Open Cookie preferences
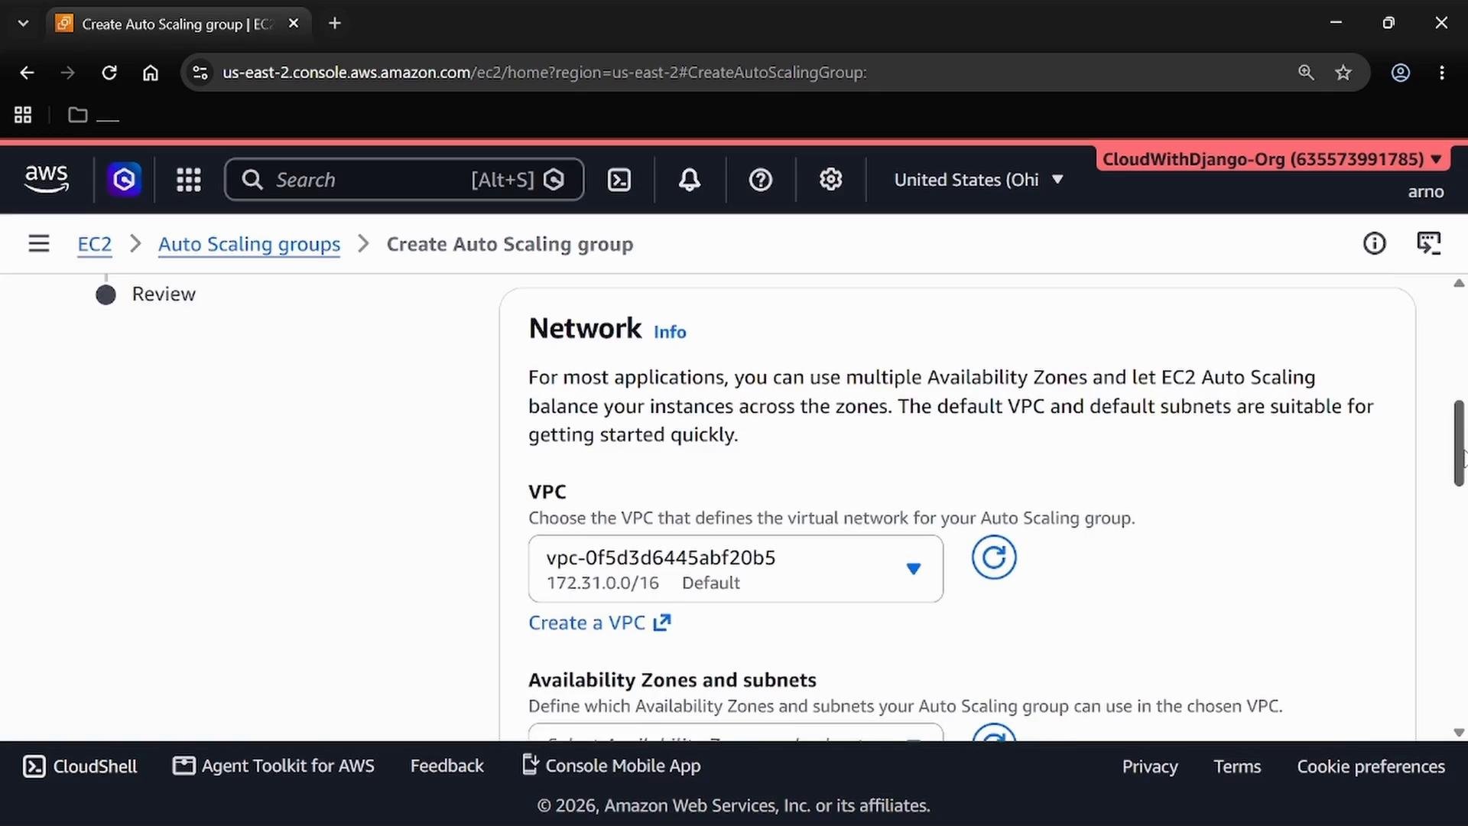This screenshot has height=826, width=1468. (1371, 767)
